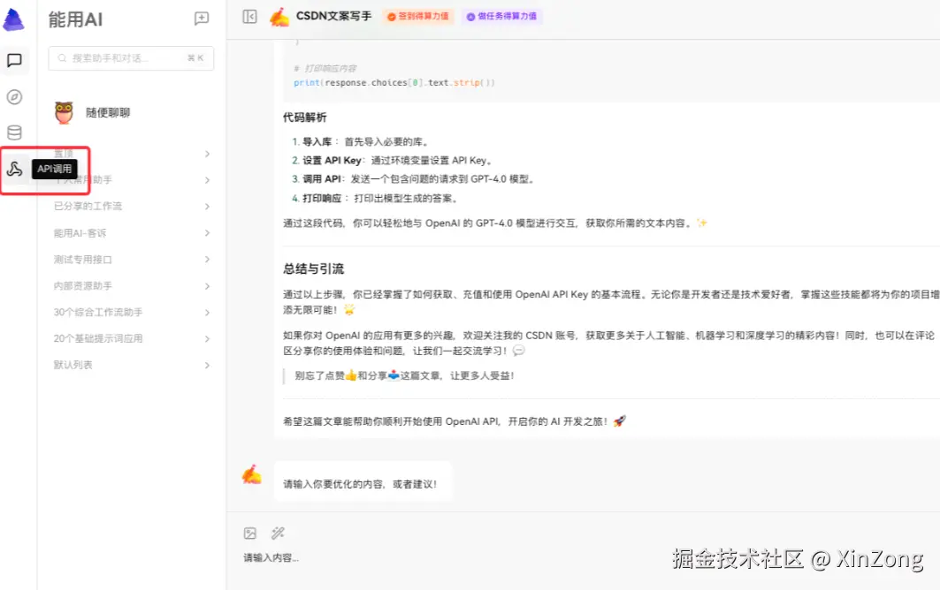Open the API调用 webhook icon
Screen dimensions: 940x590
[x=14, y=169]
